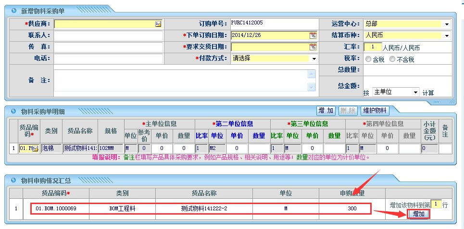Open the 付款方式 payment method dropdown

[x=314, y=58]
